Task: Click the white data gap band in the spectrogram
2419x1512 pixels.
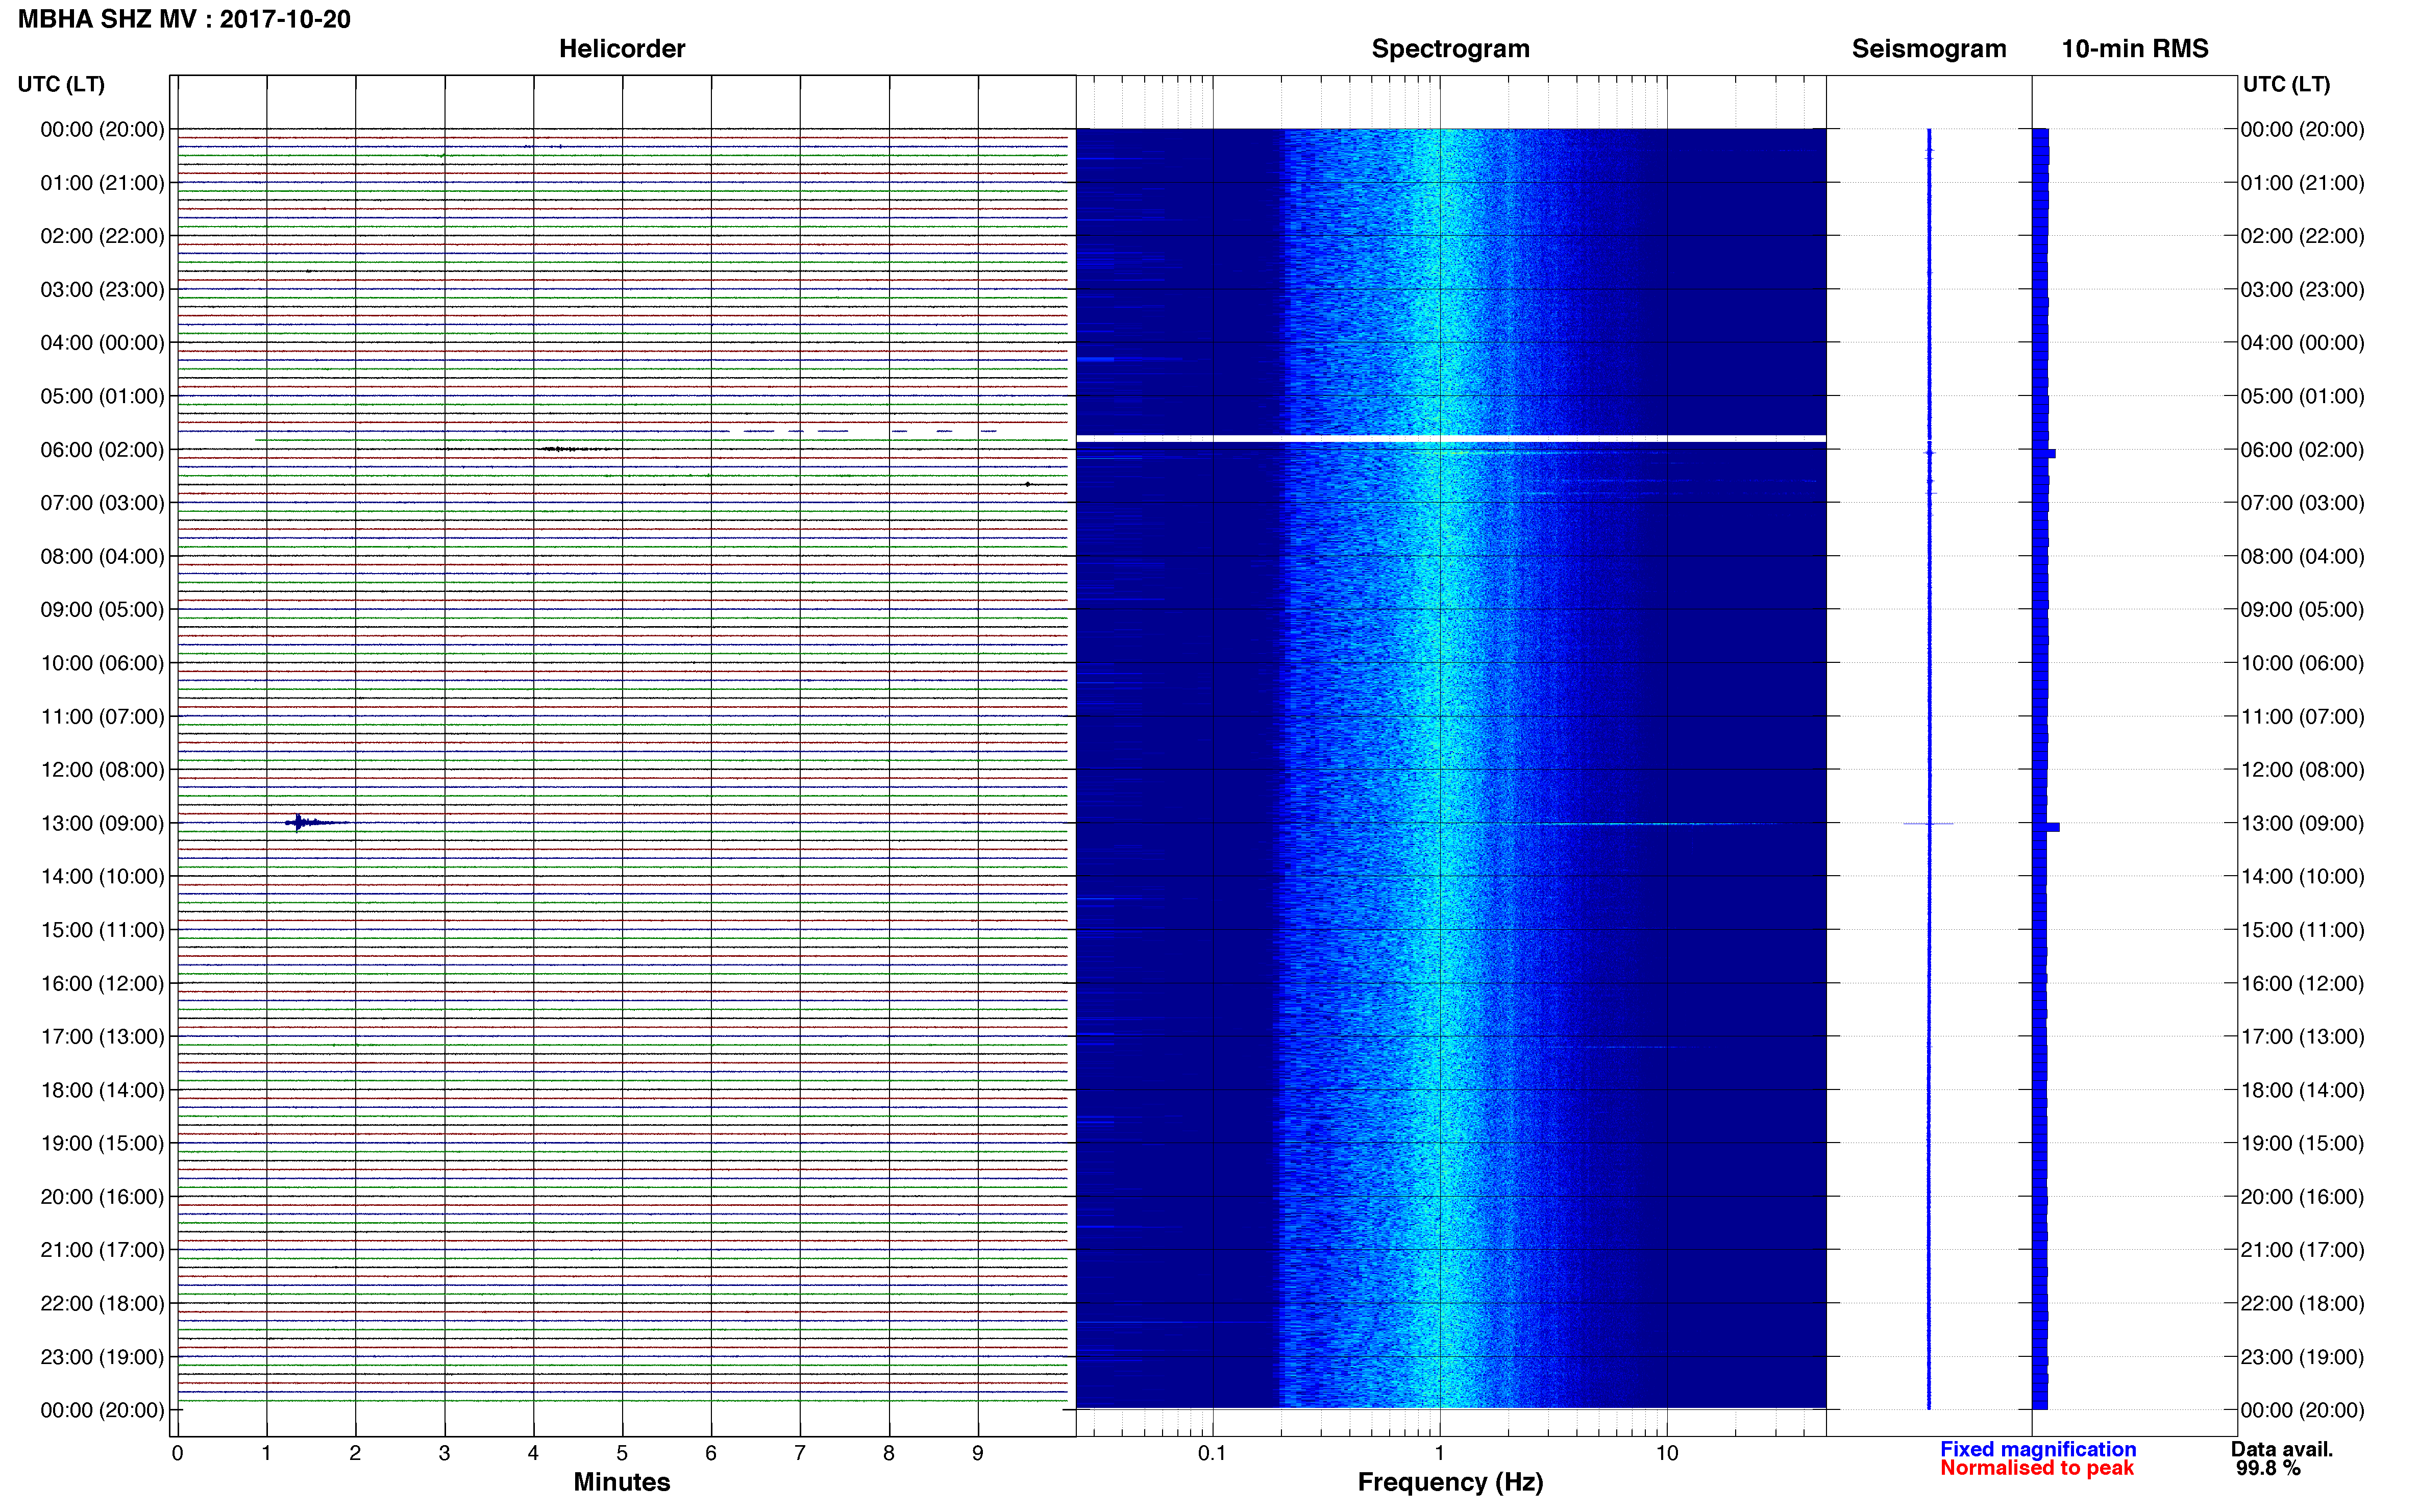Action: [1450, 438]
